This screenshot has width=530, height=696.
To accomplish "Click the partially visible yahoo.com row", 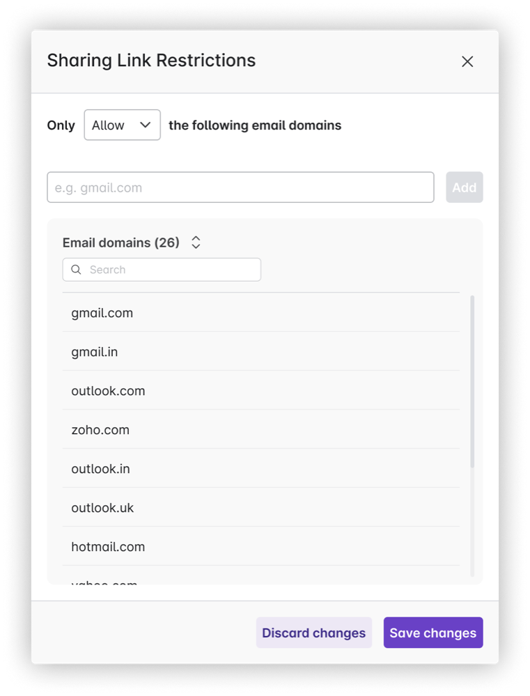I will click(x=104, y=580).
